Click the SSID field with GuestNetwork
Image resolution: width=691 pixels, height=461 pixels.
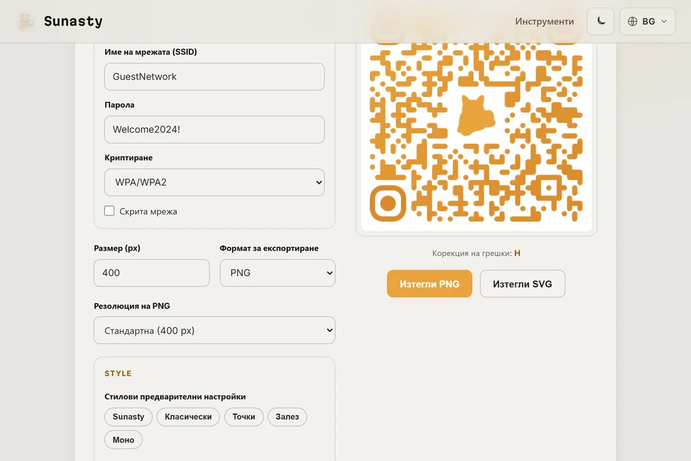coord(214,77)
